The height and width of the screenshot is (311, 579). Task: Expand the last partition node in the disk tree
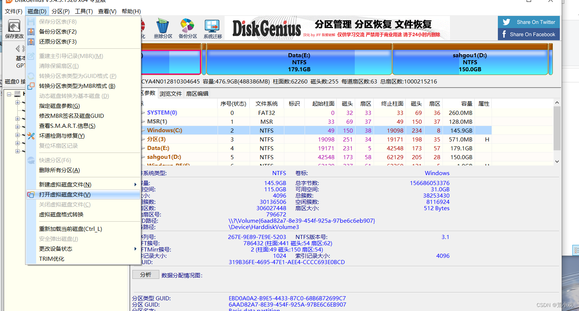click(x=17, y=151)
